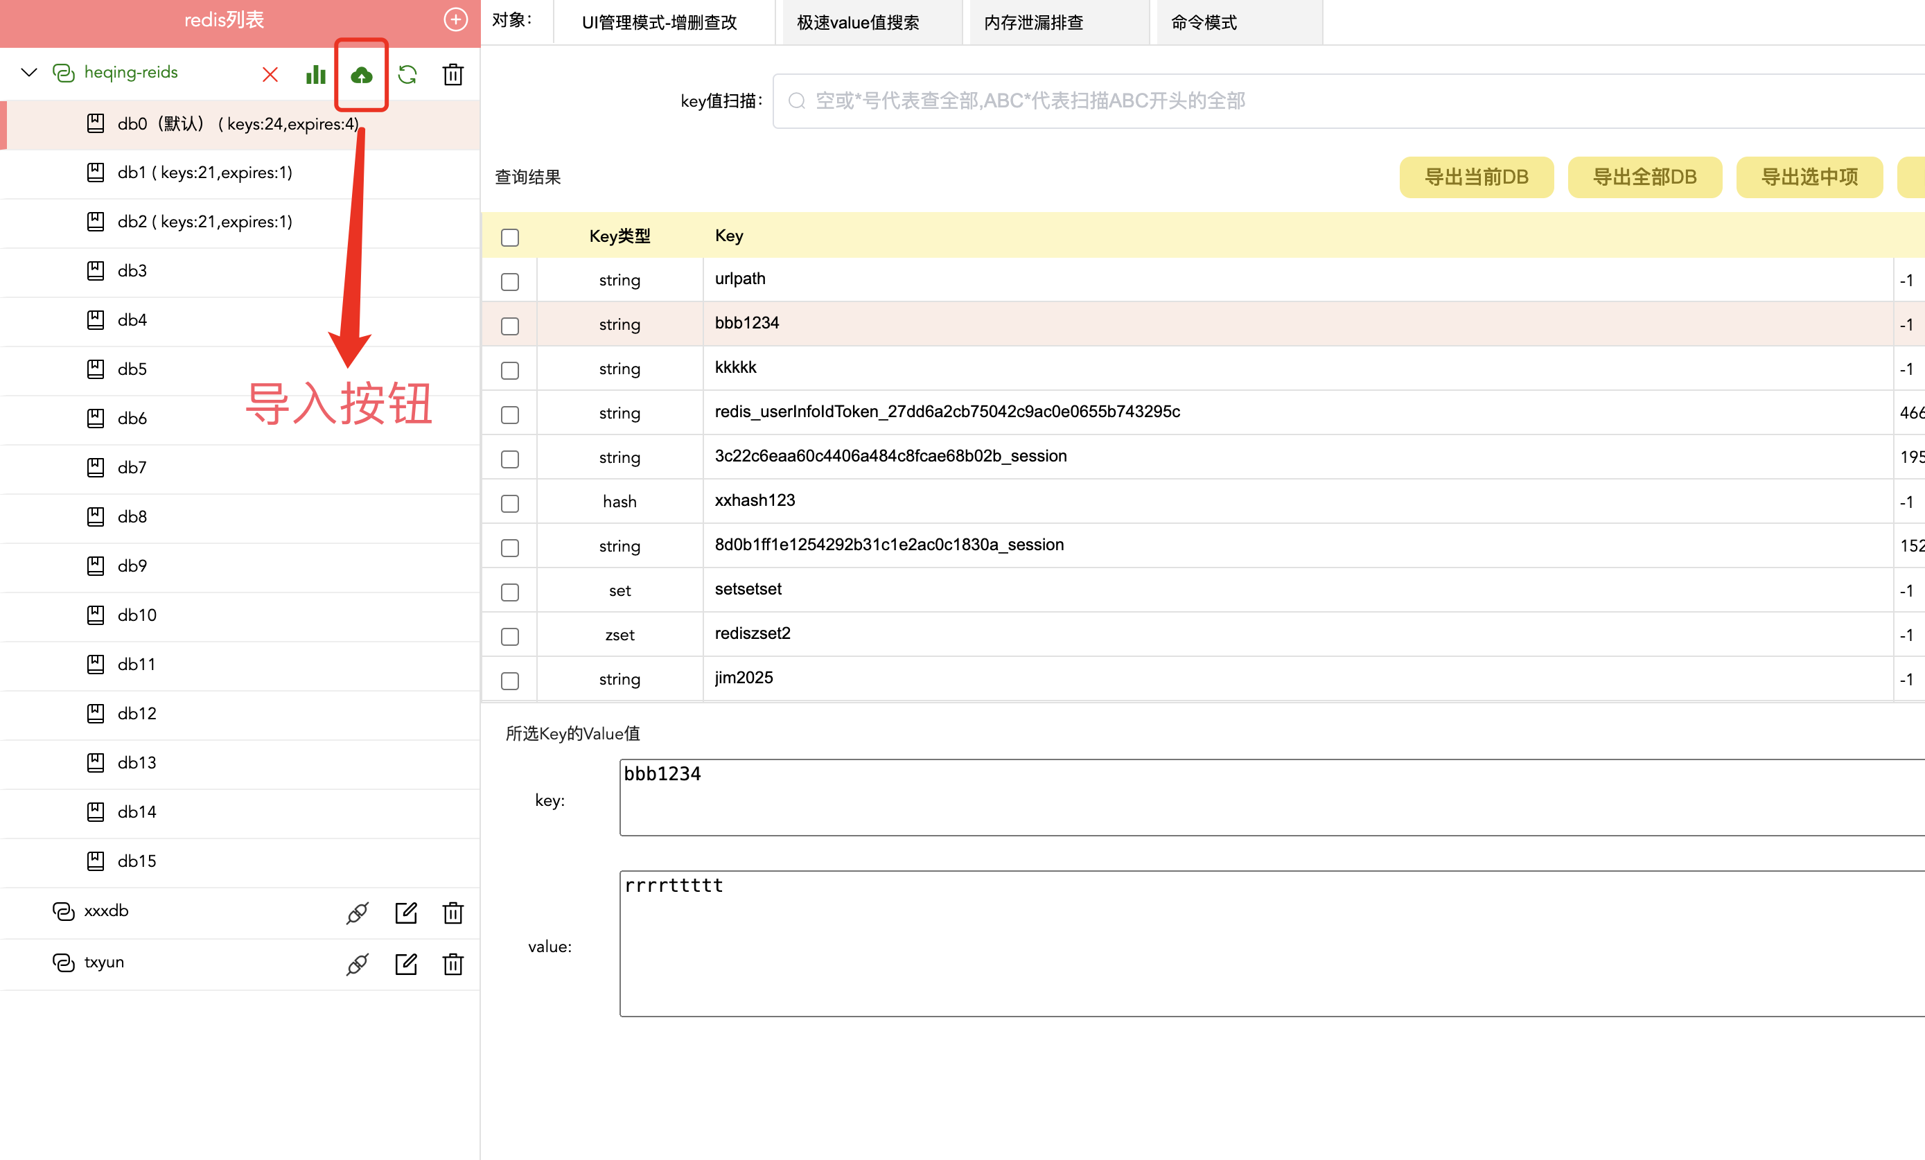Collapse the heqing-reids connection tree
Viewport: 1925px width, 1160px height.
pyautogui.click(x=29, y=73)
